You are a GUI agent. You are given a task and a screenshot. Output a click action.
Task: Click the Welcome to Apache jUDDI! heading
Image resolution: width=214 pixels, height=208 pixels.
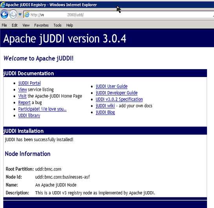tap(38, 59)
